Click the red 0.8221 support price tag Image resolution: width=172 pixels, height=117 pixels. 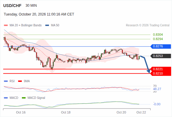(161, 69)
